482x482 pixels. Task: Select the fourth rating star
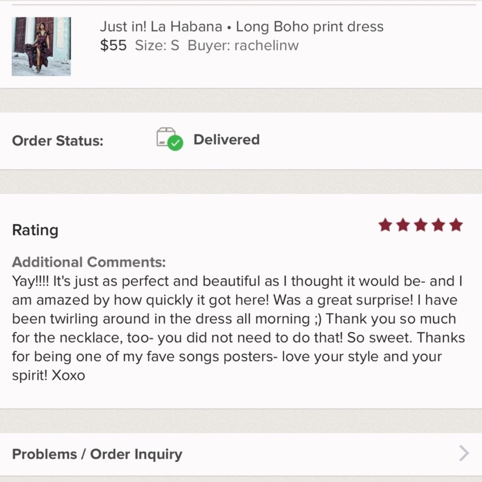(438, 225)
